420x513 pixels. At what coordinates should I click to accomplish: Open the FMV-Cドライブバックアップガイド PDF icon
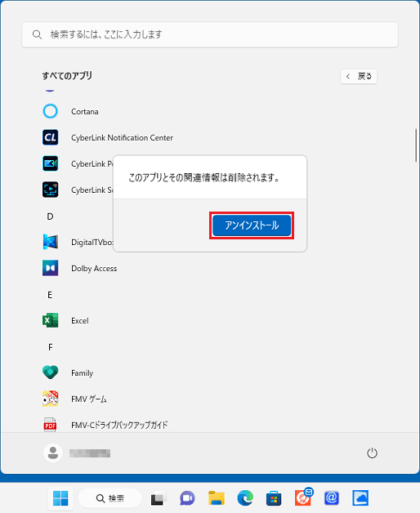pyautogui.click(x=51, y=425)
